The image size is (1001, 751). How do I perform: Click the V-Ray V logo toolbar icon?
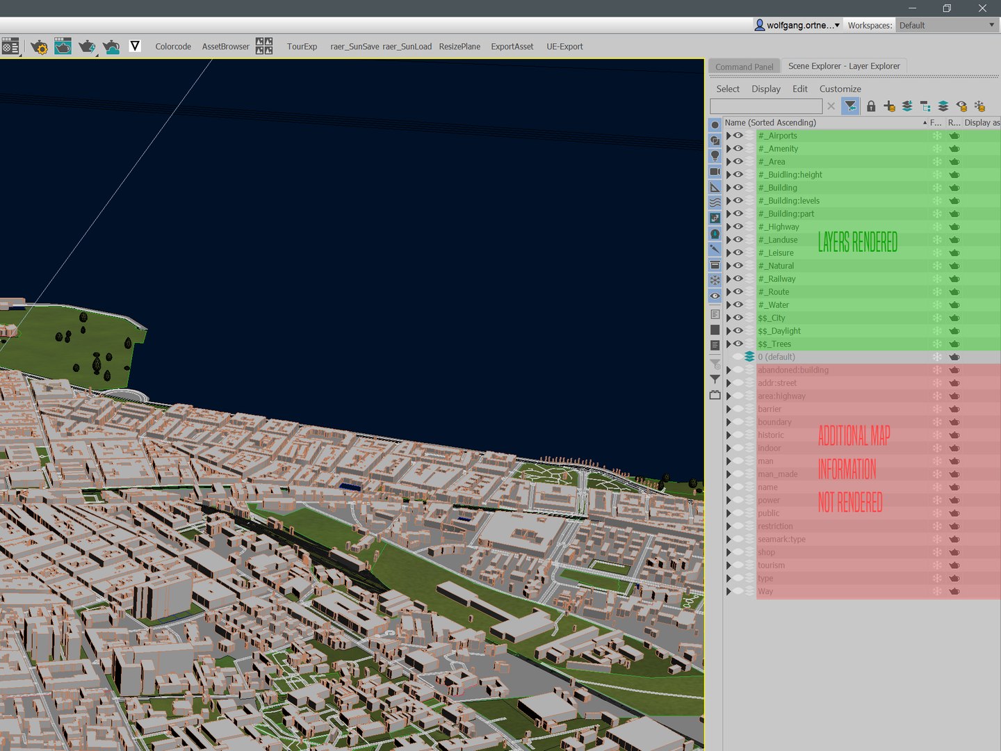coord(135,47)
